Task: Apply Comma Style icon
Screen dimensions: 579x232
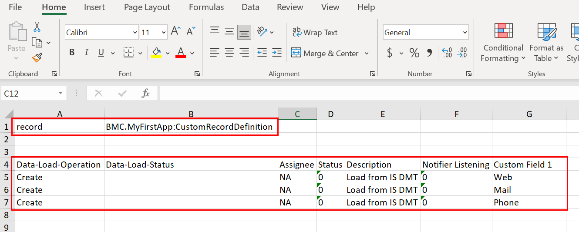Action: point(429,53)
